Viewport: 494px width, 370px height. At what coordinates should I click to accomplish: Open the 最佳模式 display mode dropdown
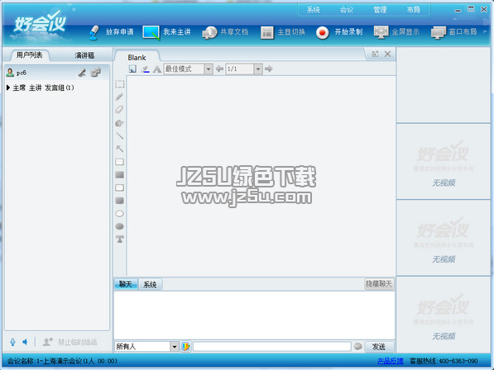pyautogui.click(x=209, y=69)
